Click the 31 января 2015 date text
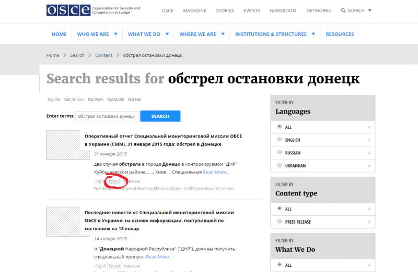The width and height of the screenshot is (418, 272). tap(110, 154)
